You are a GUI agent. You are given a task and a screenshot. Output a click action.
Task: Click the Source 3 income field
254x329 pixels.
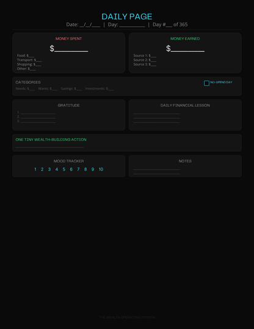pyautogui.click(x=153, y=65)
